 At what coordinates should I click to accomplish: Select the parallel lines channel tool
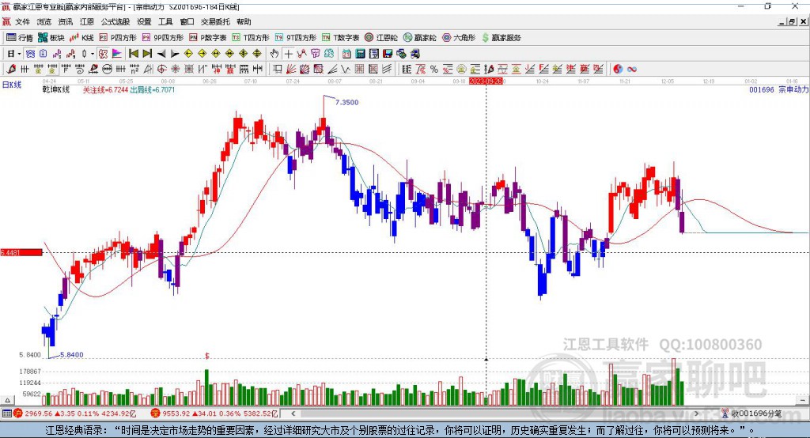coord(387,69)
